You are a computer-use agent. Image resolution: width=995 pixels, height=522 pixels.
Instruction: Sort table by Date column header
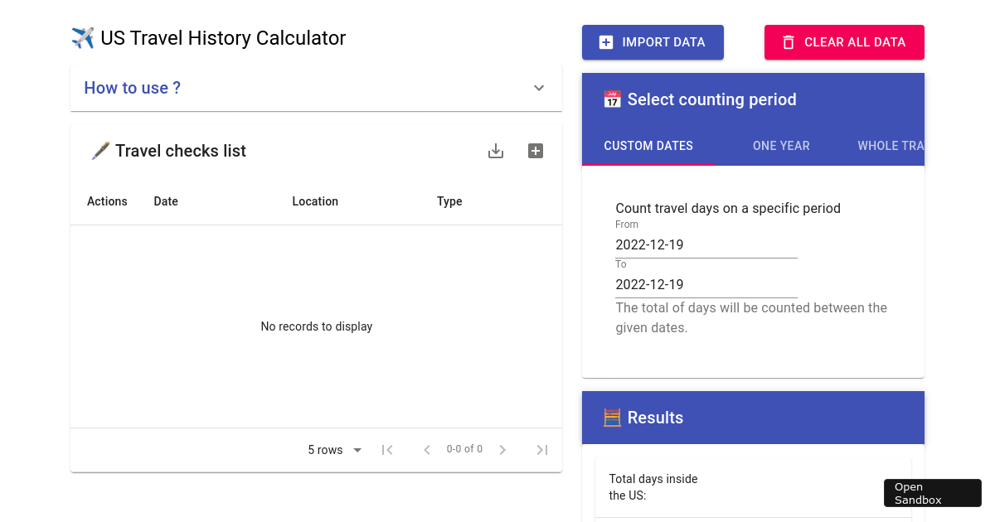tap(166, 201)
